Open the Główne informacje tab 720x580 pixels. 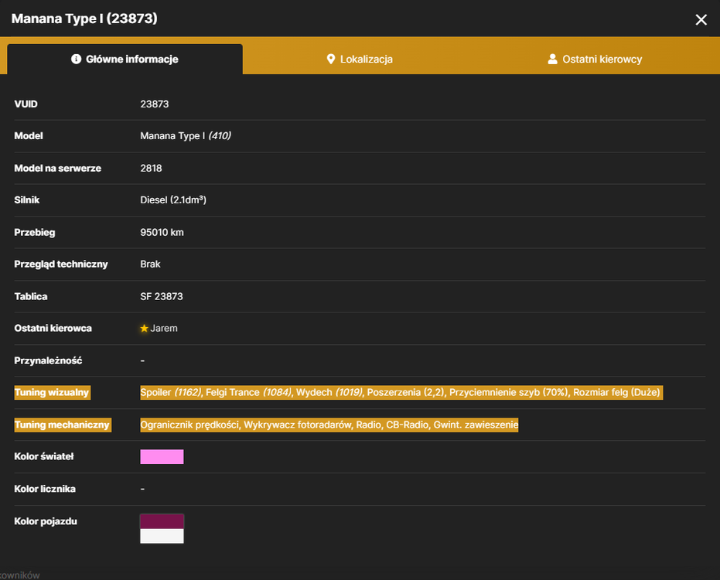coord(125,60)
